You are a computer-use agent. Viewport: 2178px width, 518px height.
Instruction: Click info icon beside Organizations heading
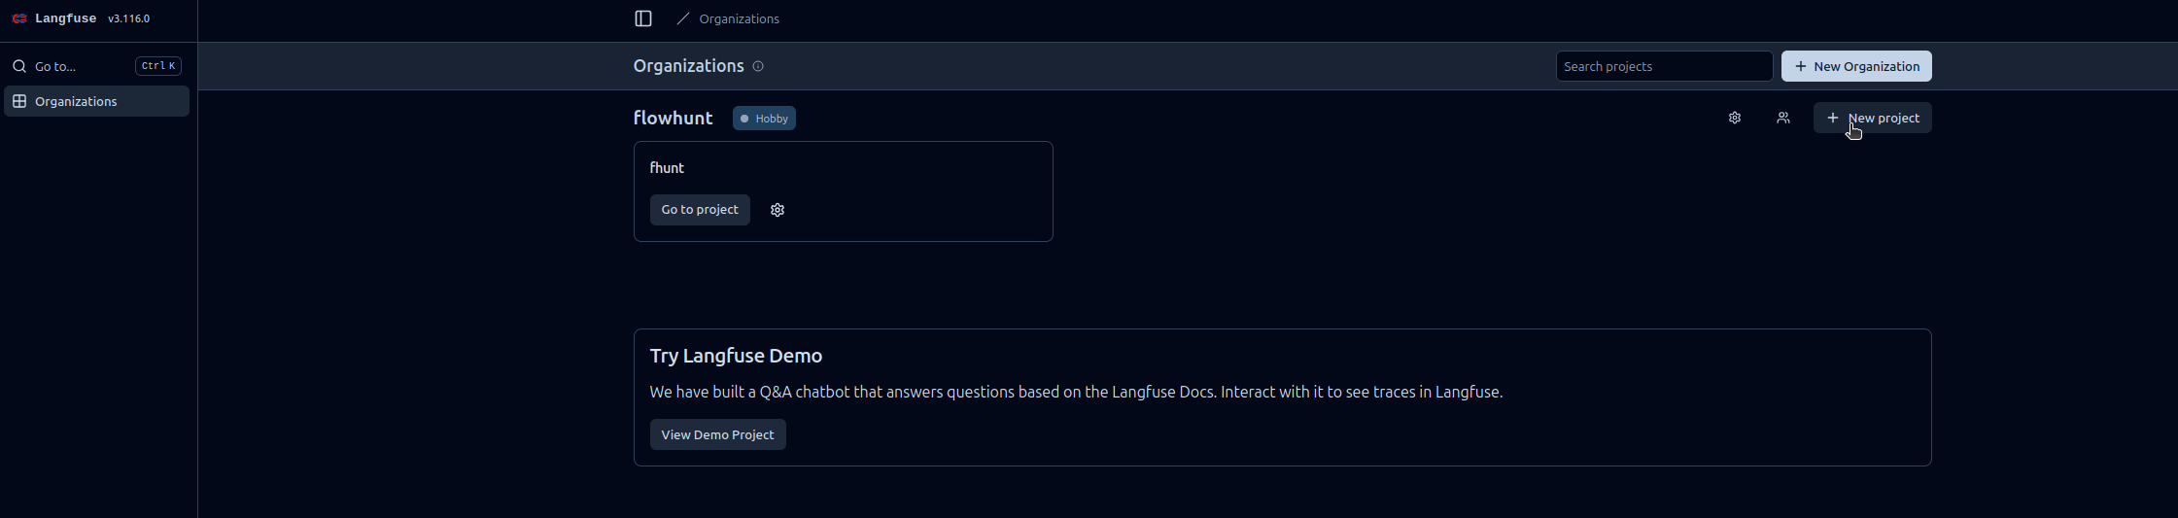[758, 66]
